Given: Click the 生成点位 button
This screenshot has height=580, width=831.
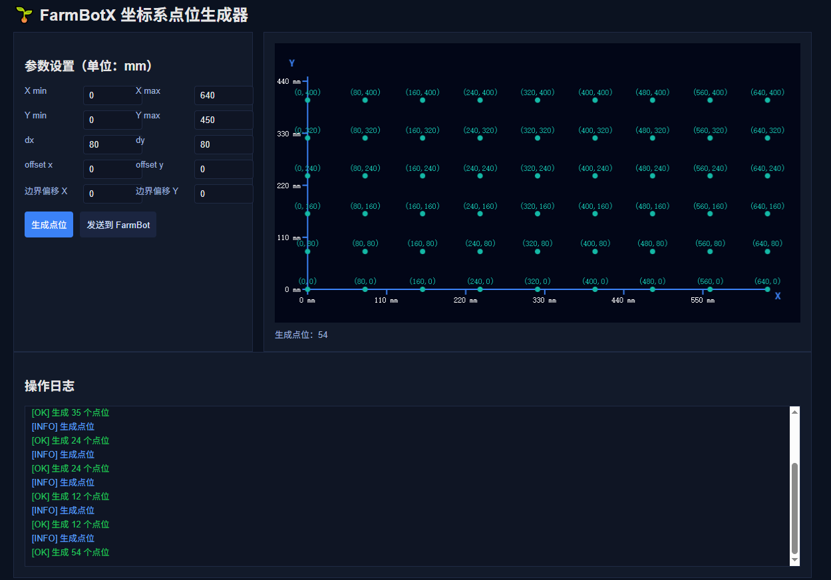Looking at the screenshot, I should point(49,225).
